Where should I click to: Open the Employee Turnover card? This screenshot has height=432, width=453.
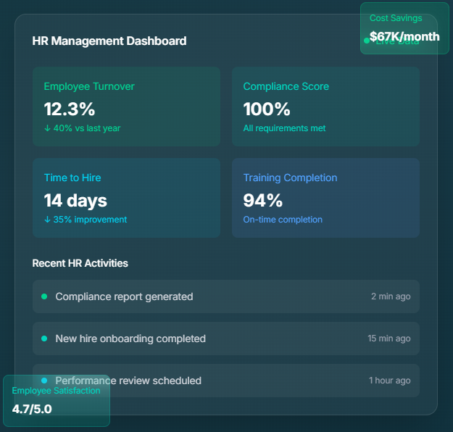(126, 107)
